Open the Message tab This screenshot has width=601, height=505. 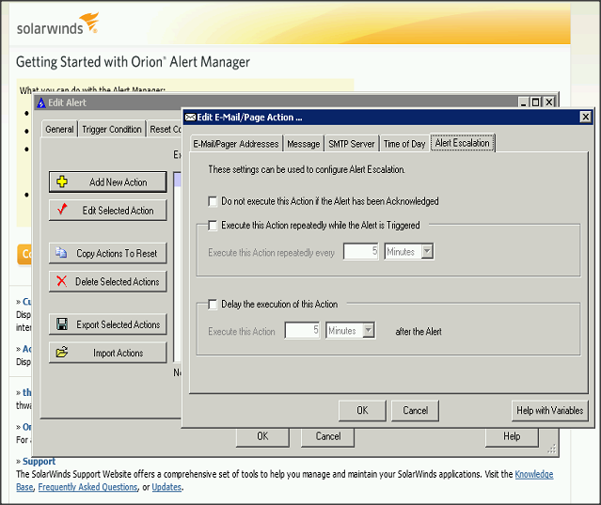click(x=304, y=144)
